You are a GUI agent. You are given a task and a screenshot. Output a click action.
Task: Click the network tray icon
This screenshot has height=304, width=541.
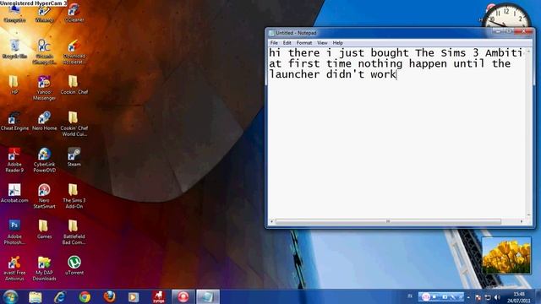pyautogui.click(x=488, y=297)
